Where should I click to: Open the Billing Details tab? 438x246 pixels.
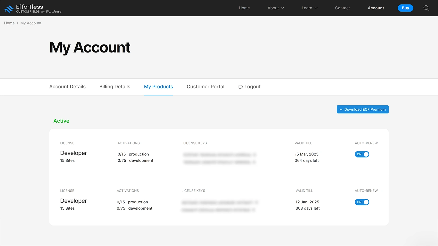tap(115, 87)
